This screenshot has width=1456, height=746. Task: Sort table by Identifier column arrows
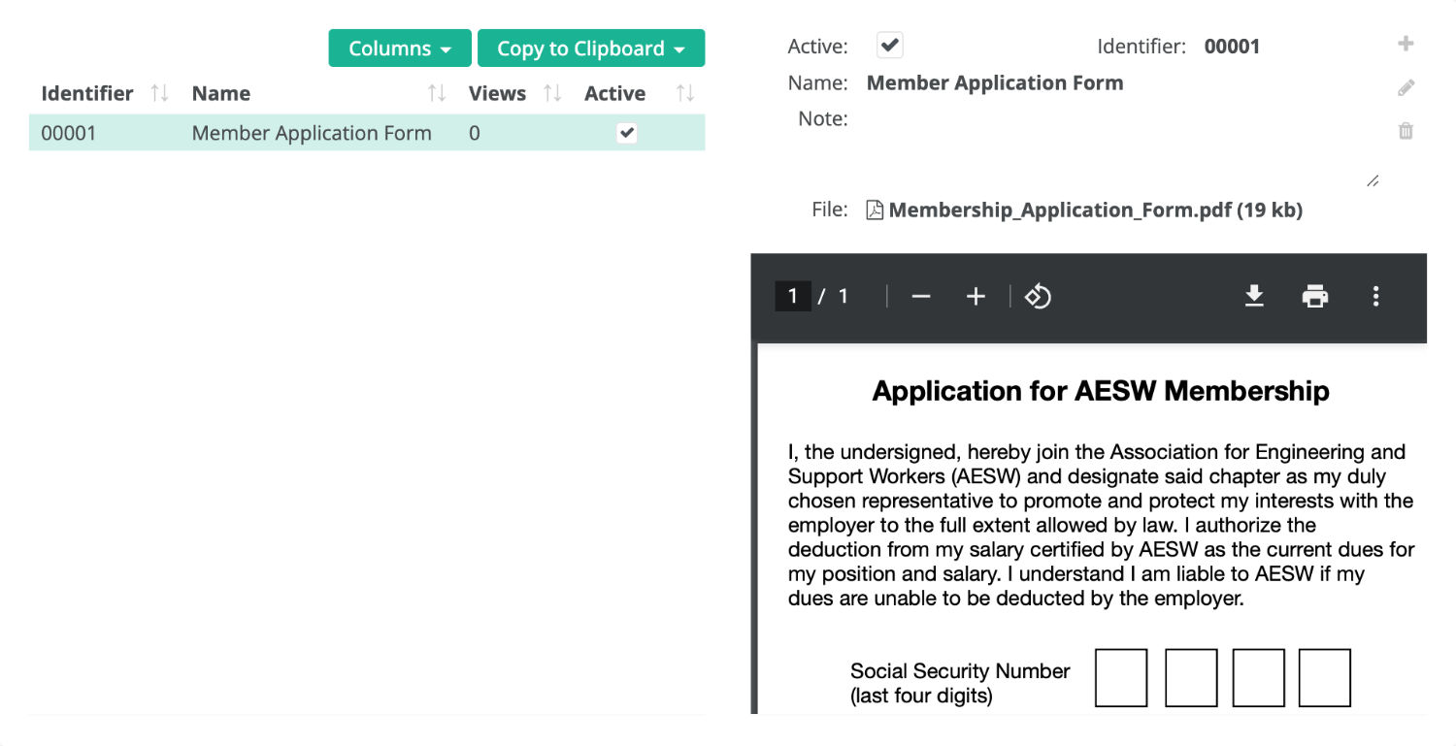160,93
